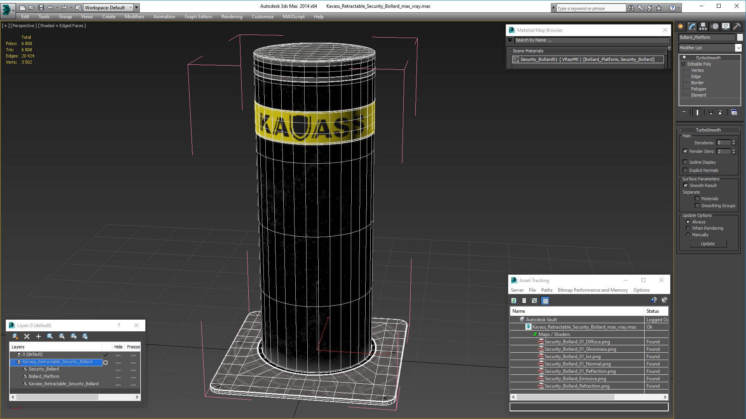The height and width of the screenshot is (419, 746).
Task: Open the Modifier List dropdown
Action: point(738,48)
